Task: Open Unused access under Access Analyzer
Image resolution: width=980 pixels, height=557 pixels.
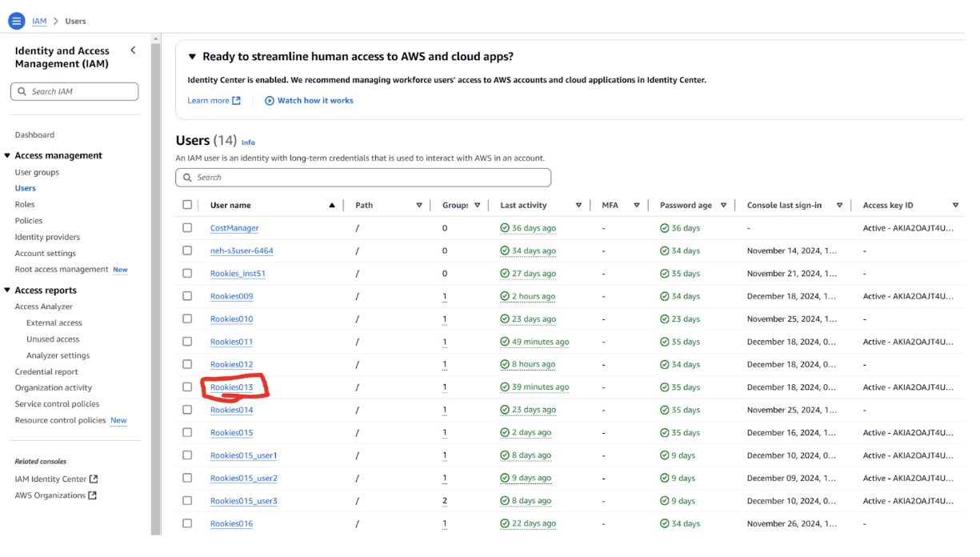Action: pyautogui.click(x=53, y=339)
